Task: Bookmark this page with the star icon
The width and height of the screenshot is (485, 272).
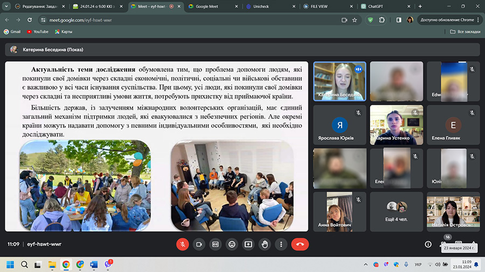Action: pyautogui.click(x=355, y=20)
